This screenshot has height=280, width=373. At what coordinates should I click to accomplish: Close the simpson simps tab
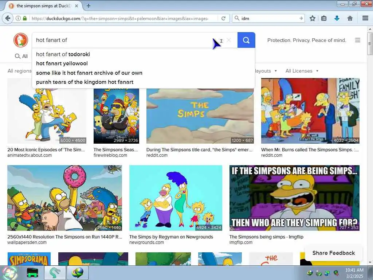click(76, 6)
